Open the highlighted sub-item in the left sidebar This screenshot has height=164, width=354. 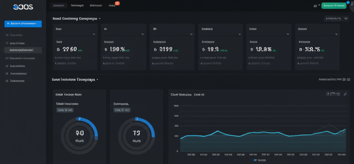(23, 50)
